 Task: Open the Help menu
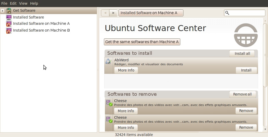pyautogui.click(x=34, y=3)
